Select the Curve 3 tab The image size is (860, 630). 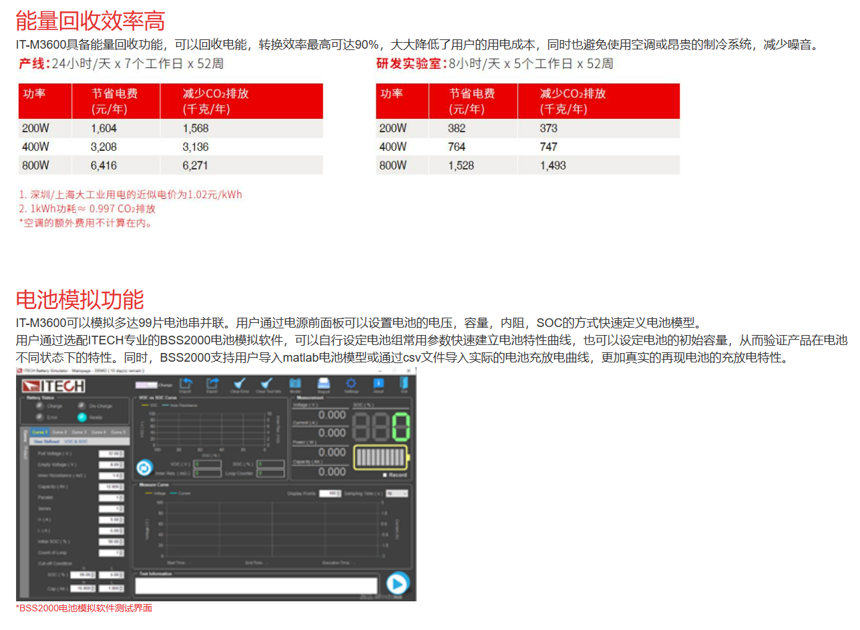pyautogui.click(x=79, y=432)
